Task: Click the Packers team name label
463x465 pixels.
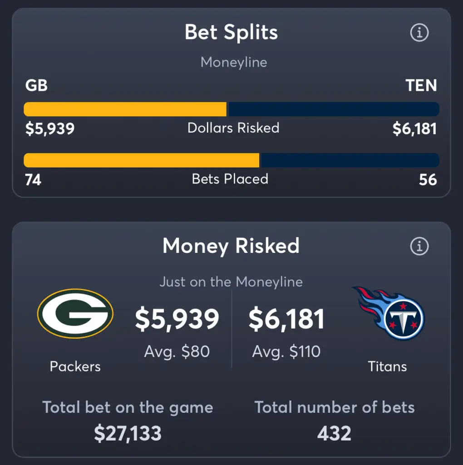Action: coord(75,366)
